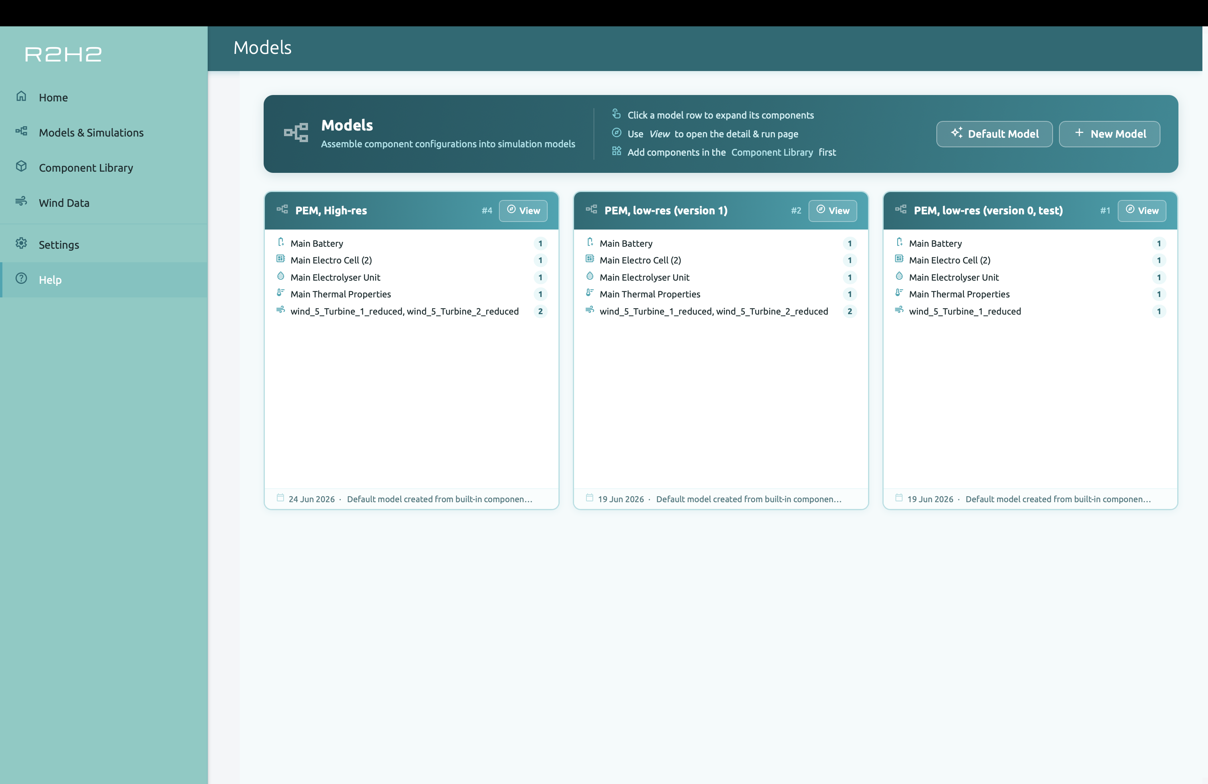1208x784 pixels.
Task: Click the PEM, High-res card model icon
Action: pyautogui.click(x=282, y=210)
